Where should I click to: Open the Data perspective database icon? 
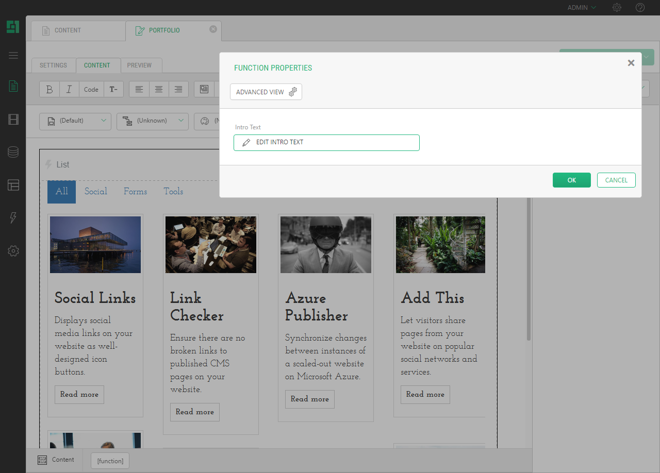(x=13, y=152)
